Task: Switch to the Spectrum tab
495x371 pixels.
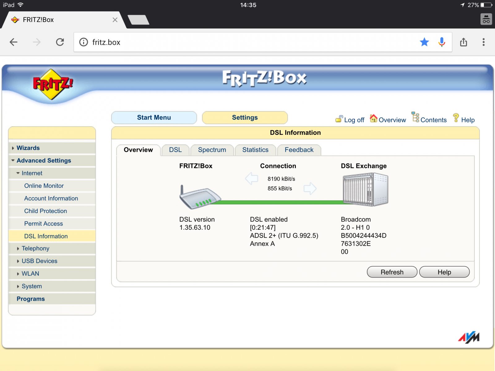Action: [212, 150]
